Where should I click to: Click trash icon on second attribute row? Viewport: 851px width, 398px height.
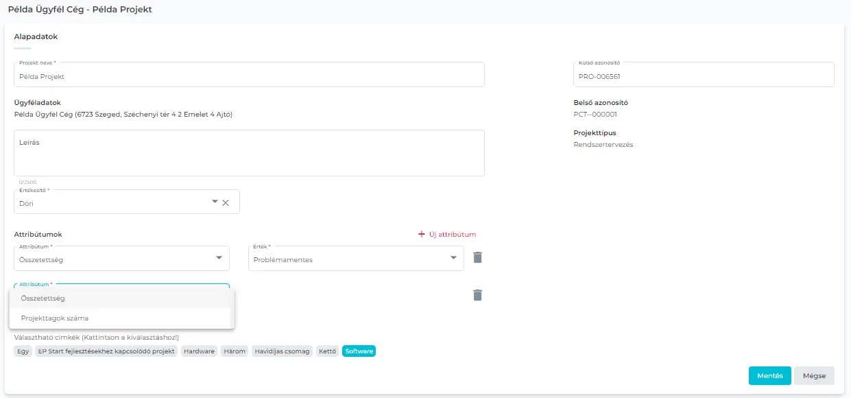tap(478, 295)
